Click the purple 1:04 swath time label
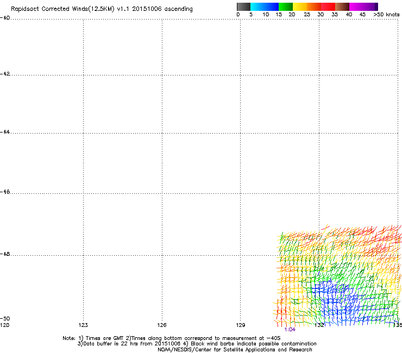 [x=290, y=330]
